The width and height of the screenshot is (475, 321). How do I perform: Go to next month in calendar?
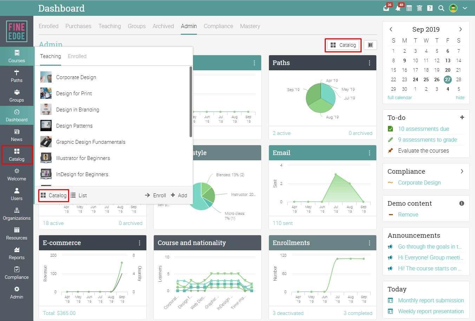[460, 29]
